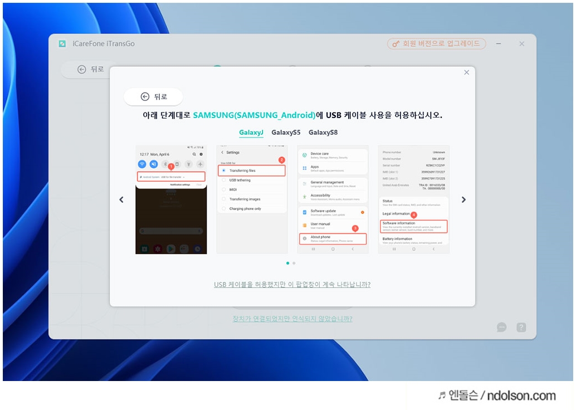Select the first carousel page dot

[x=287, y=263]
